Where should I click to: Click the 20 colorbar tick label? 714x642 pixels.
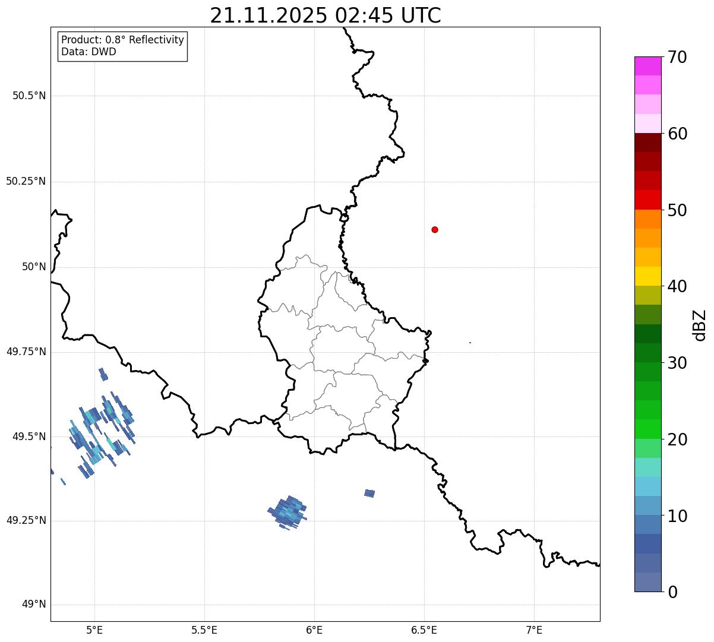pyautogui.click(x=677, y=439)
